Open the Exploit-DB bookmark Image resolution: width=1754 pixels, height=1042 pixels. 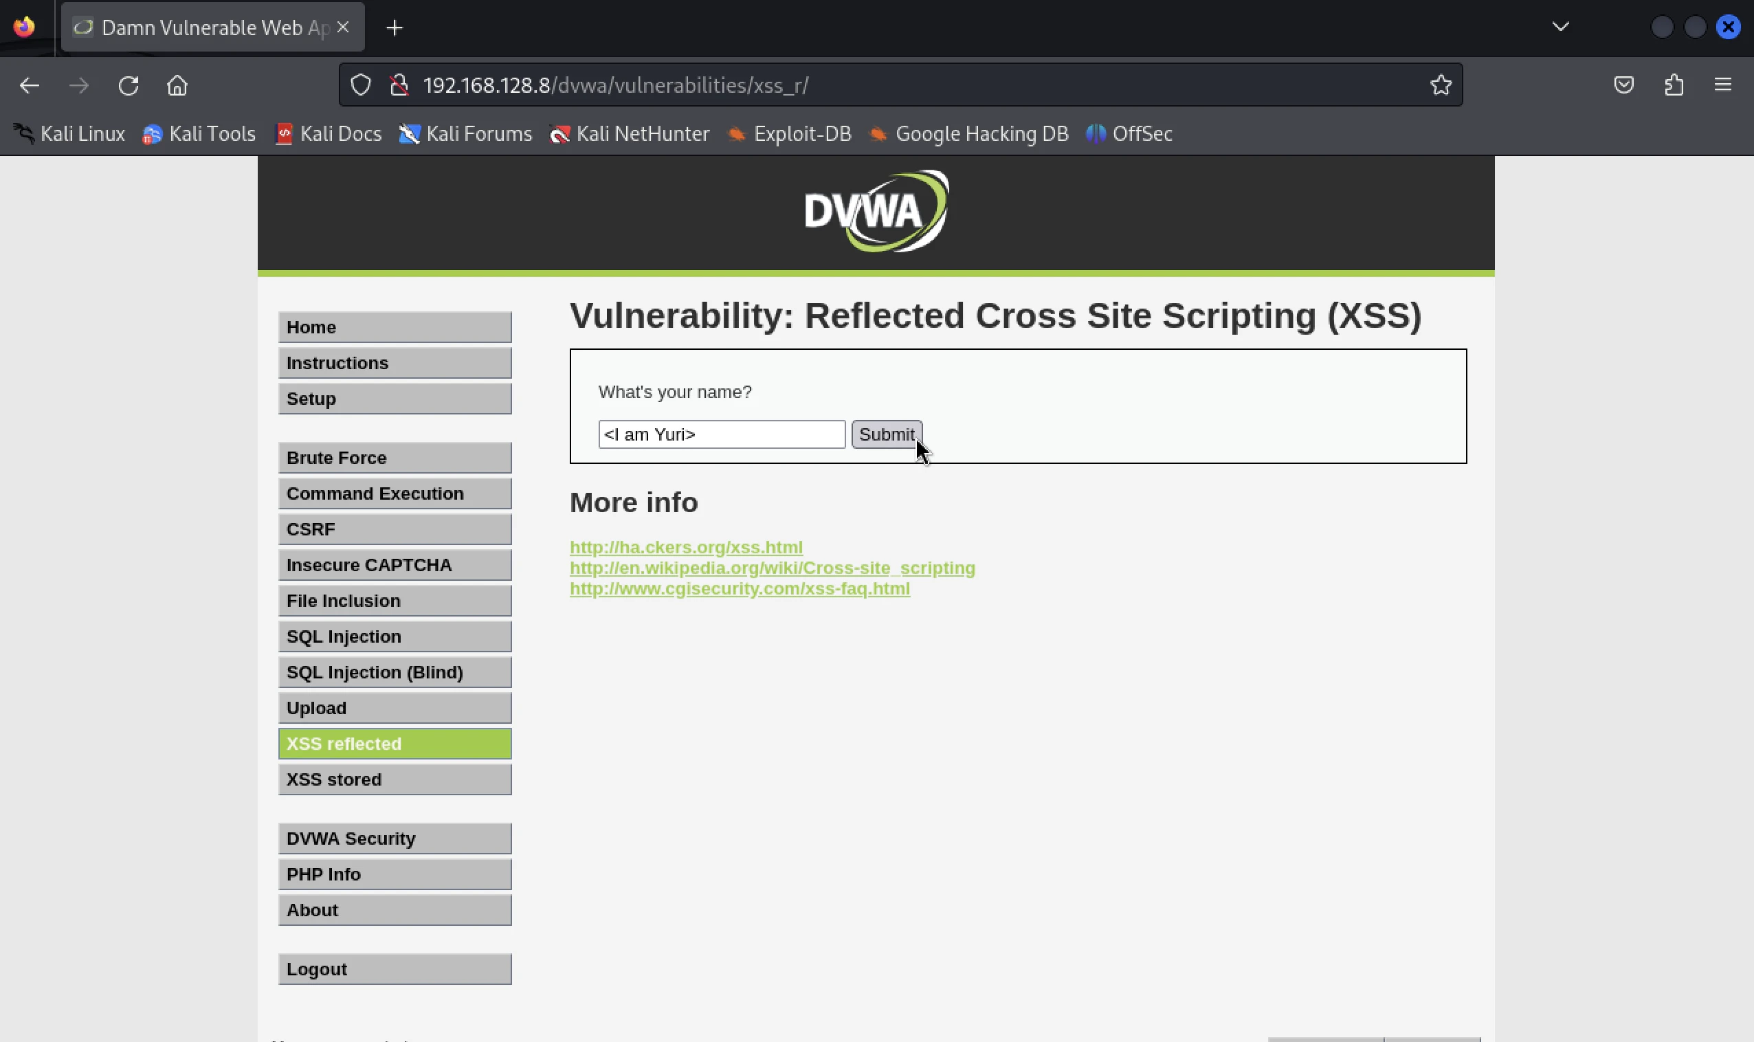(x=789, y=133)
